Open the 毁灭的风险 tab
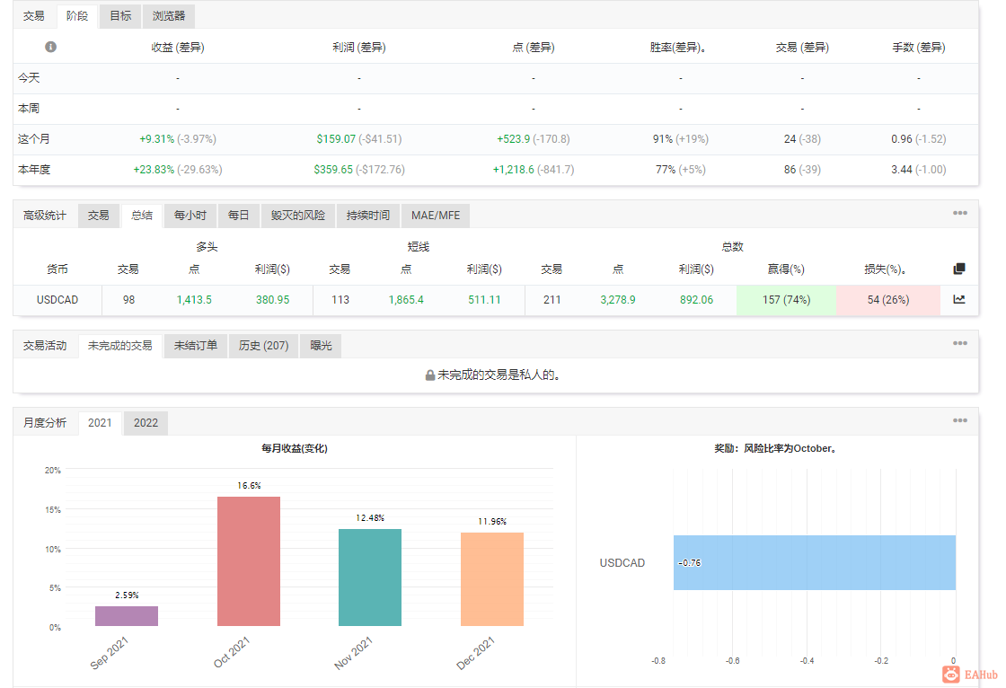The height and width of the screenshot is (688, 1006). pos(297,216)
